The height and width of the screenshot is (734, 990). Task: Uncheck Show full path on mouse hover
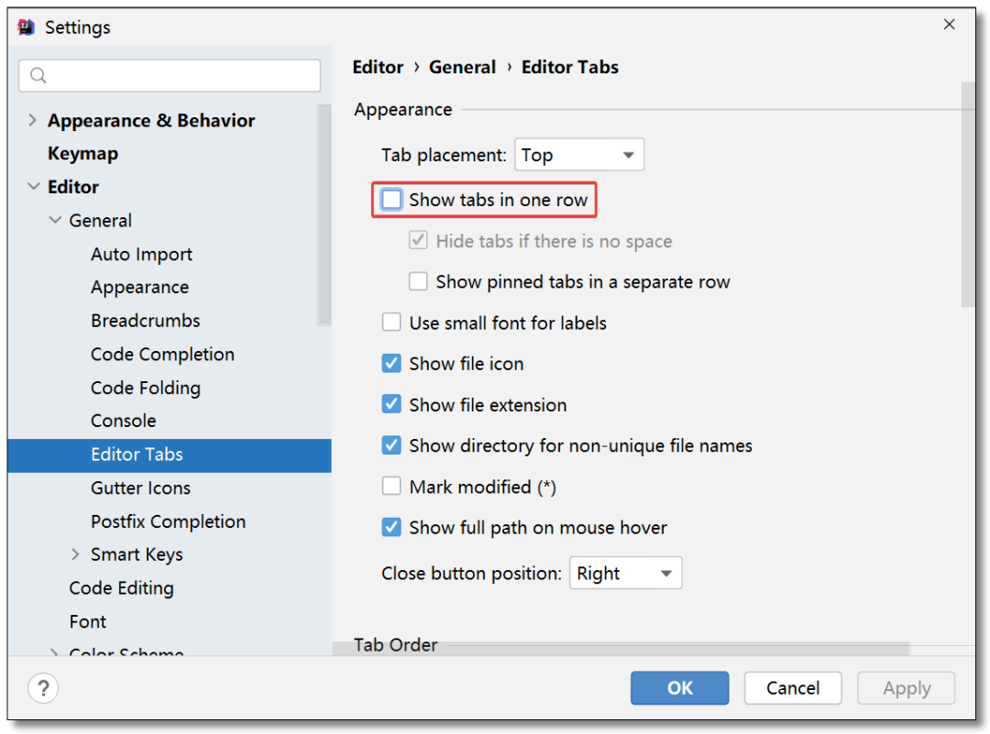(x=391, y=527)
